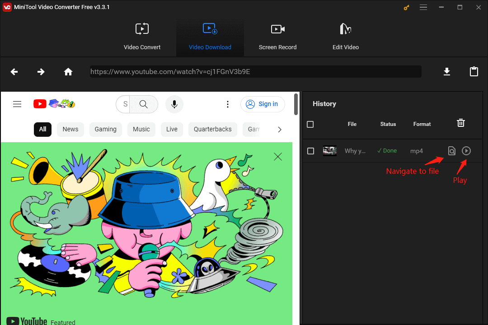The image size is (488, 325).
Task: Click the Format column header
Action: click(x=422, y=124)
